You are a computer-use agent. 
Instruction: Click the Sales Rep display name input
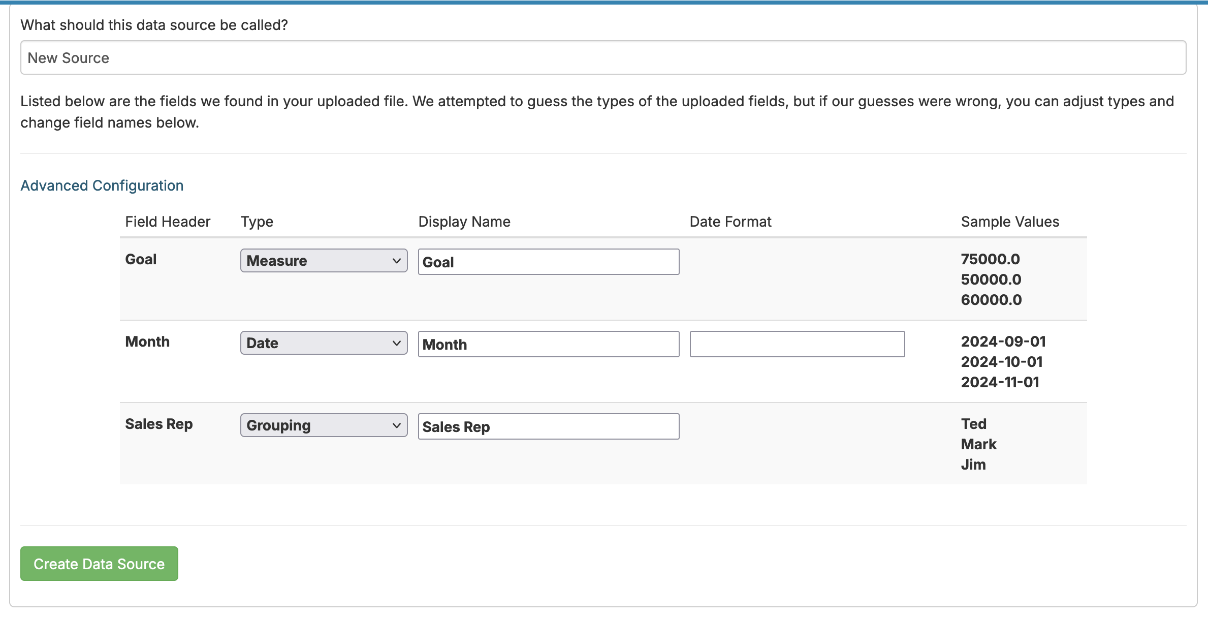[548, 427]
